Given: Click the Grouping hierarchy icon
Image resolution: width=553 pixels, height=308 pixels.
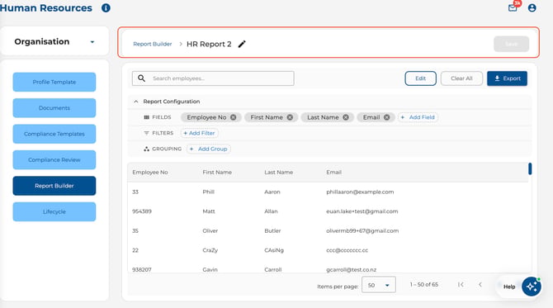Looking at the screenshot, I should (x=146, y=149).
